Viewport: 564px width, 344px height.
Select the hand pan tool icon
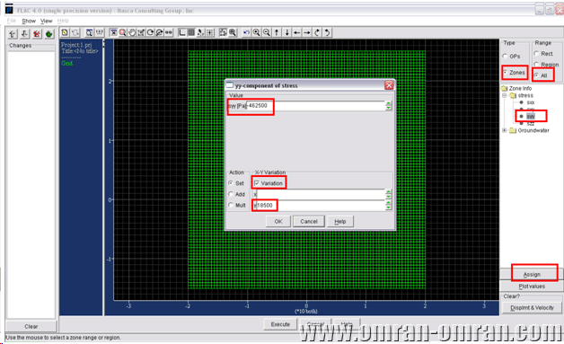[132, 32]
